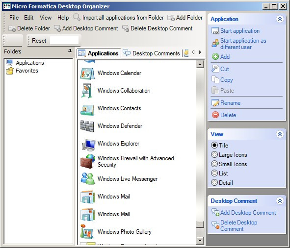This screenshot has width=290, height=248.
Task: Select the Large Icons view option
Action: pos(214,154)
